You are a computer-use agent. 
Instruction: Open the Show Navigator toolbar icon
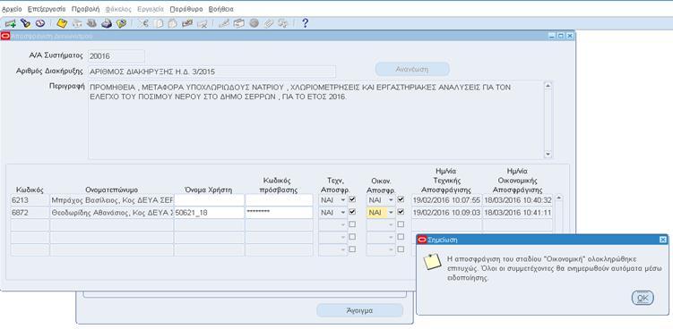coord(40,23)
